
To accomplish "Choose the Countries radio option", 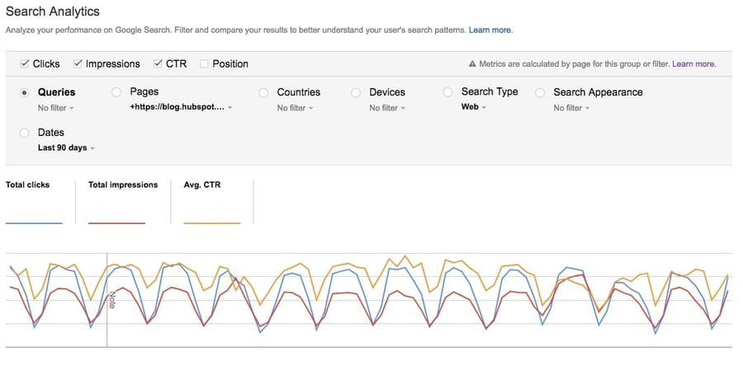I will coord(263,93).
